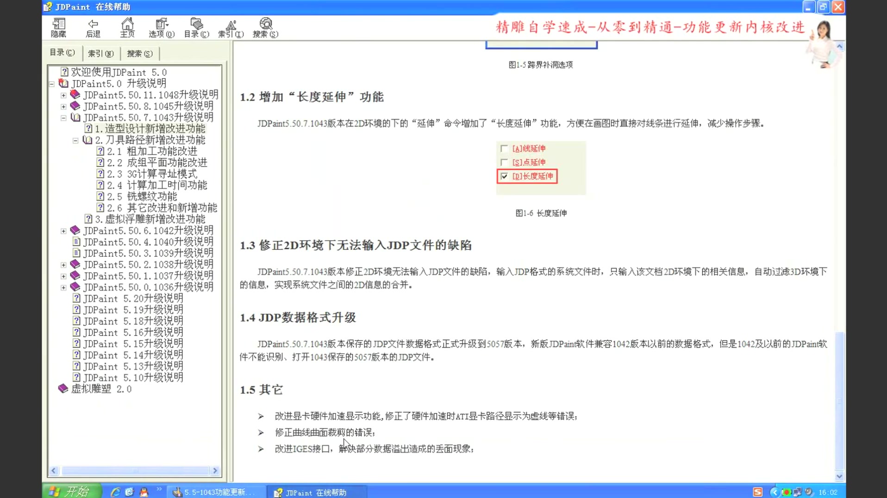Click the 后退 back icon
This screenshot has height=498, width=887.
coord(93,27)
